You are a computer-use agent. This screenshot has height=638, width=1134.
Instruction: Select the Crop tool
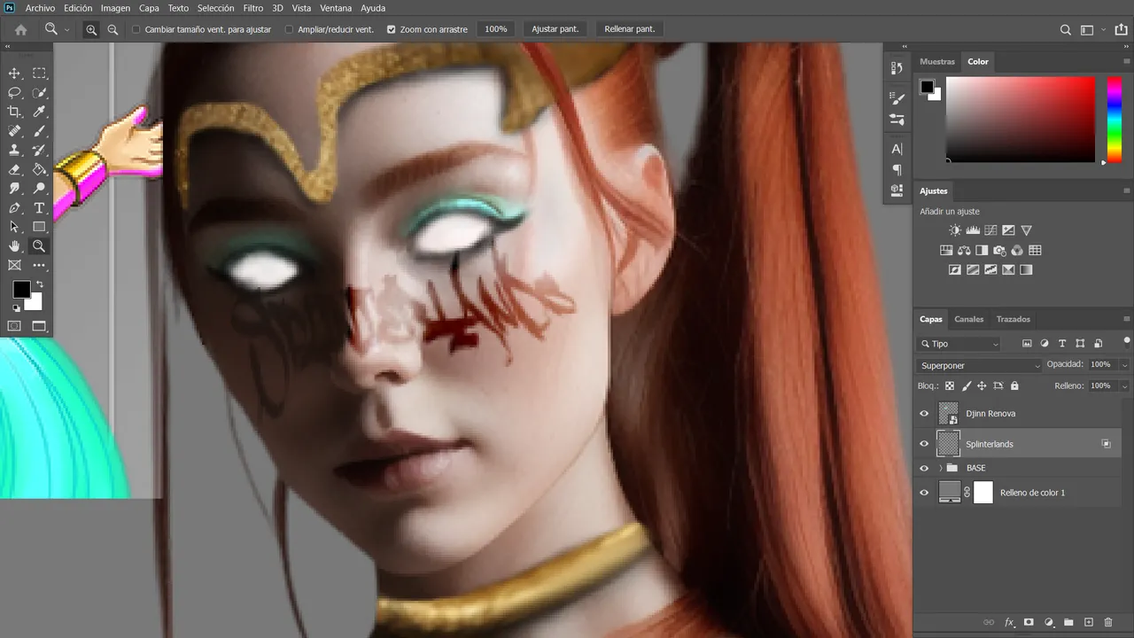point(15,113)
